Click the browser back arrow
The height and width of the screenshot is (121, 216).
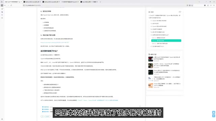(x=5, y=5)
